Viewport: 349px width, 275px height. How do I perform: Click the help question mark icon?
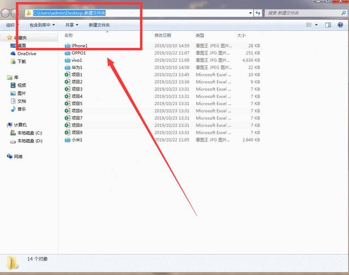click(x=340, y=25)
